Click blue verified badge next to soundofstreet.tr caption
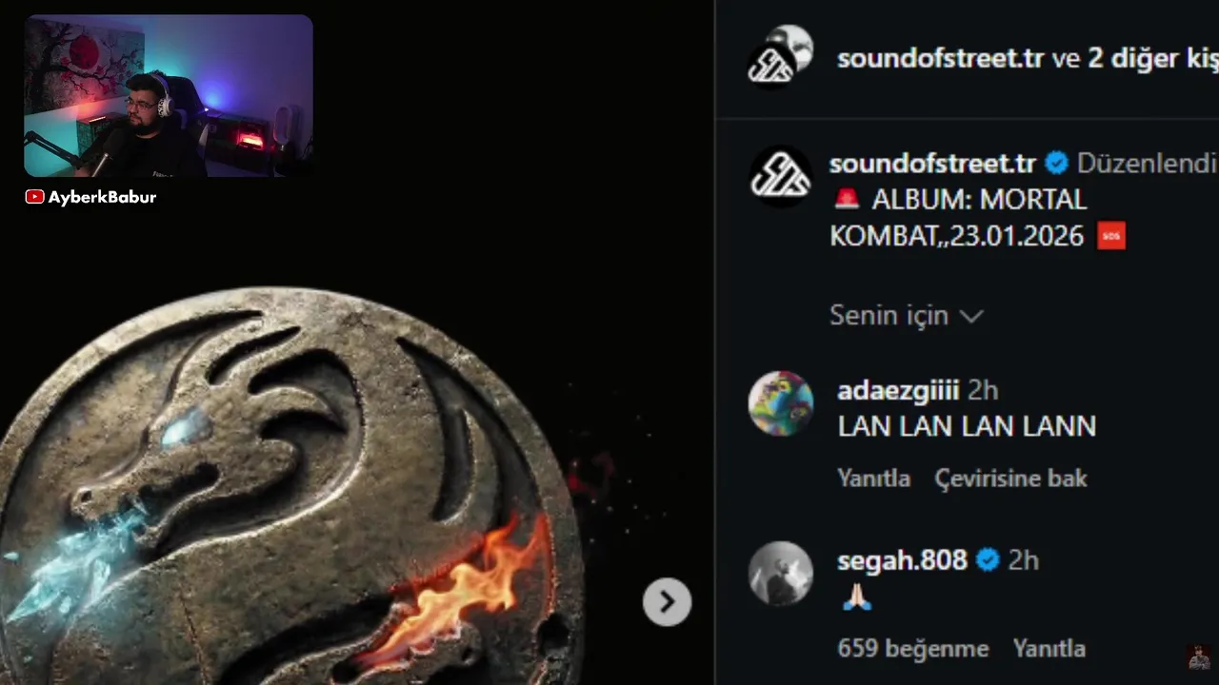 [1056, 164]
